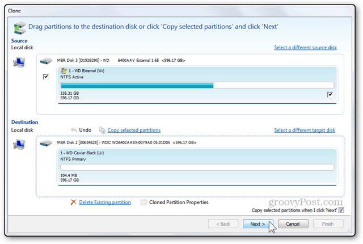The image size is (363, 244).
Task: Disable Copy selected partitions when I click Next
Action: (341, 210)
